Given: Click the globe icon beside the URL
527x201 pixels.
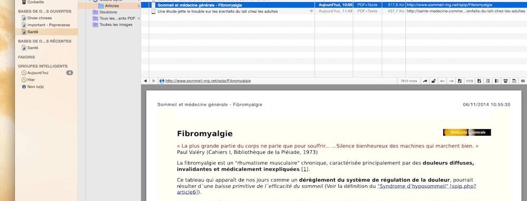Looking at the screenshot, I should [162, 81].
